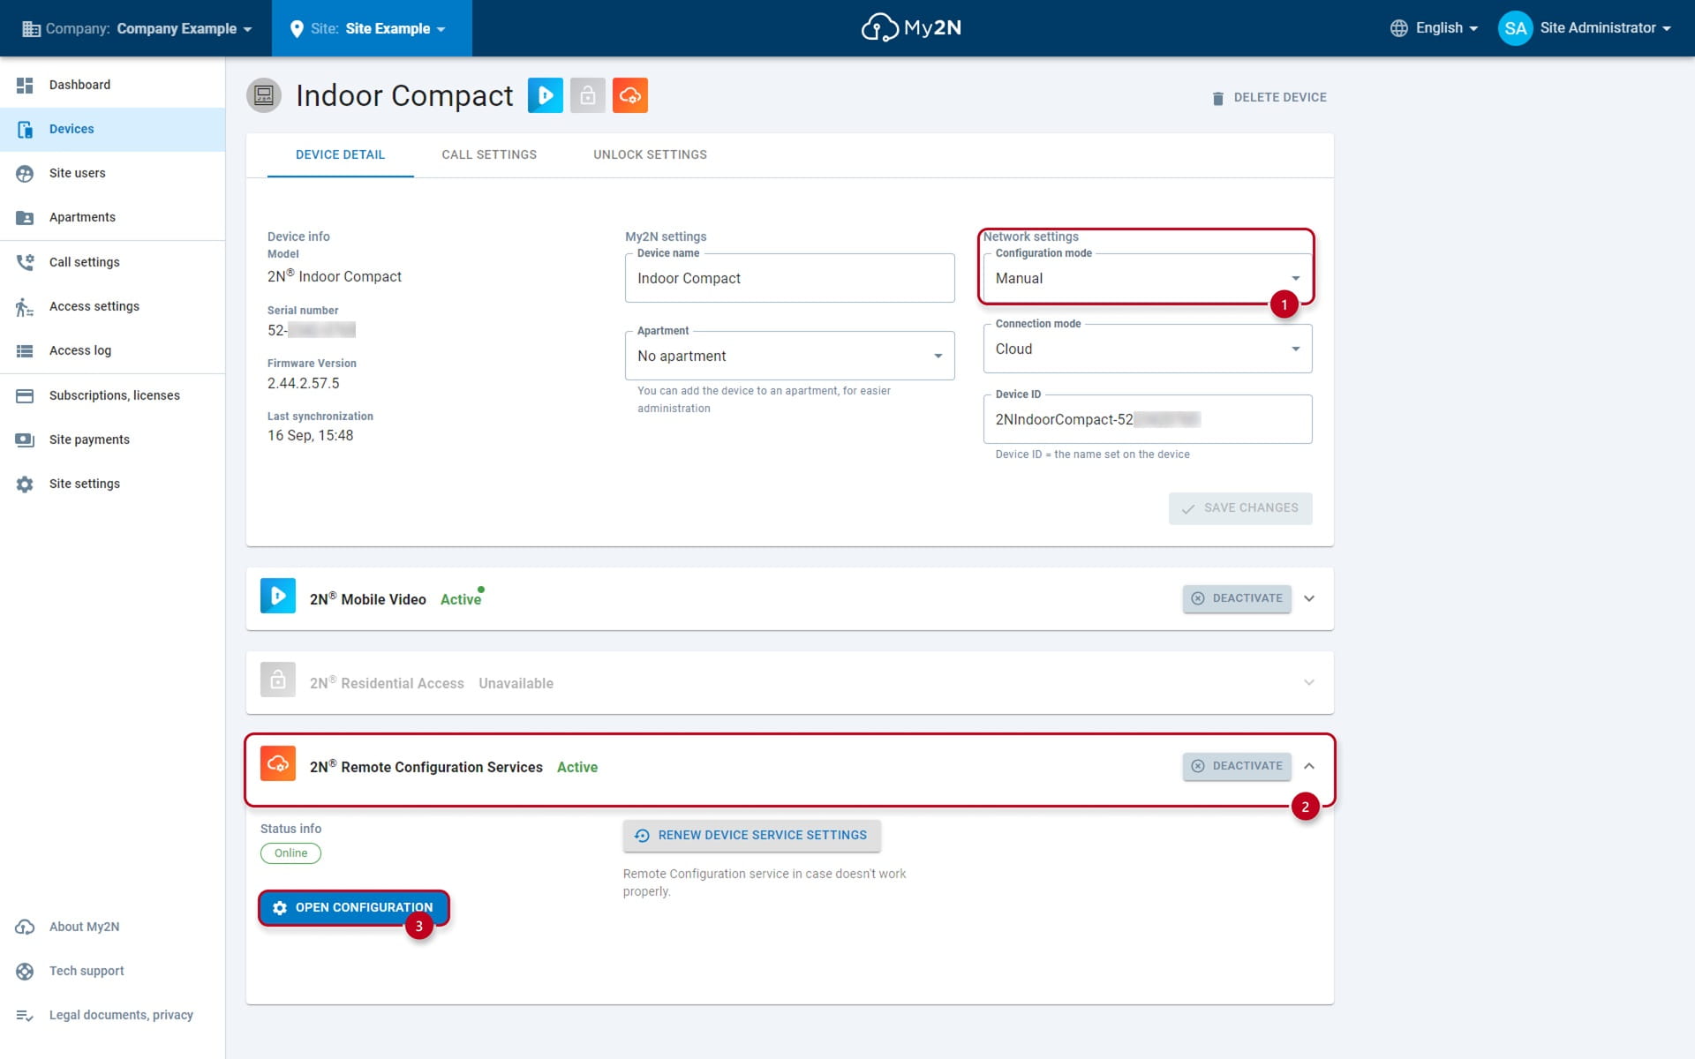Open the Site Administrator account menu
The image size is (1695, 1059).
[x=1585, y=28]
